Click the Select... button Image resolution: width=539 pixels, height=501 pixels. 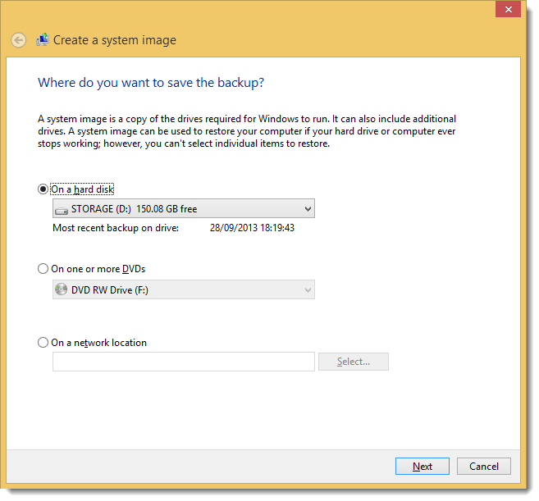354,362
